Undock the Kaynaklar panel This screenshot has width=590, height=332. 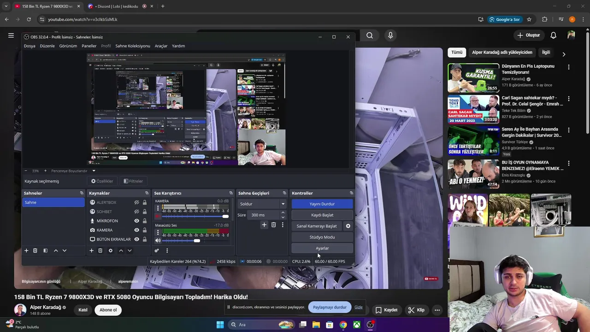pyautogui.click(x=147, y=193)
